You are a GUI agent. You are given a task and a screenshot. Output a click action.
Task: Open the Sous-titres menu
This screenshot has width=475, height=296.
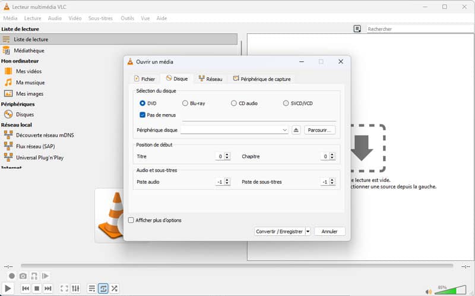pos(100,18)
